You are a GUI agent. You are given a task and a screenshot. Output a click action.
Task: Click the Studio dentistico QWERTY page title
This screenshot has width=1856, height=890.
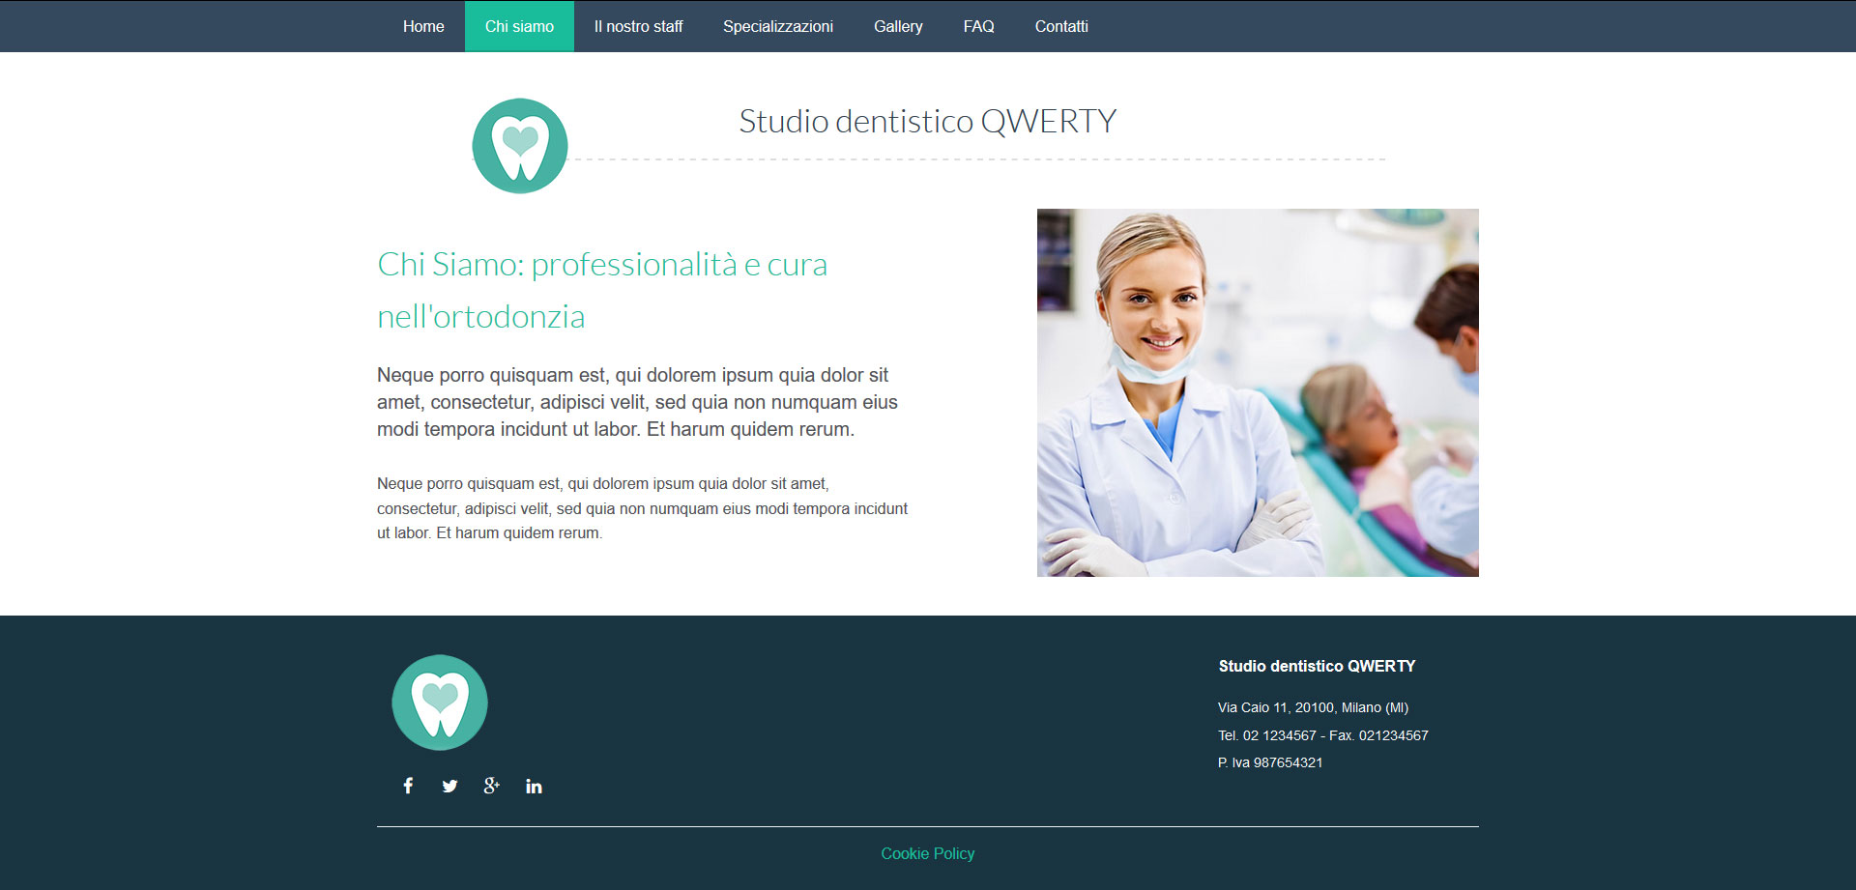928,121
